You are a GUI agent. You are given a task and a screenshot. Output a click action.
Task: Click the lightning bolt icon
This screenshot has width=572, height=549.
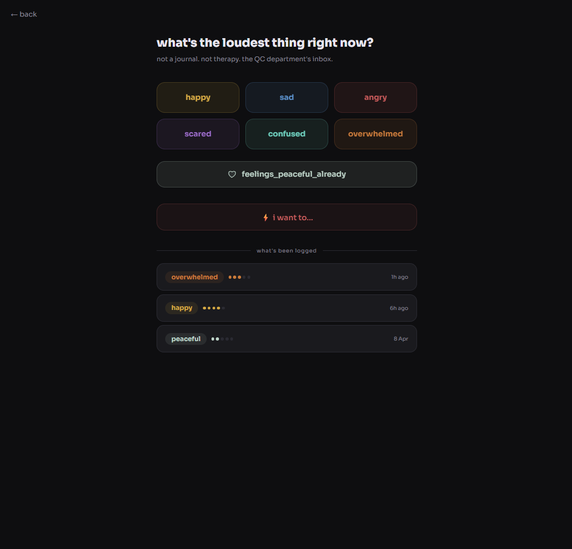click(x=265, y=218)
